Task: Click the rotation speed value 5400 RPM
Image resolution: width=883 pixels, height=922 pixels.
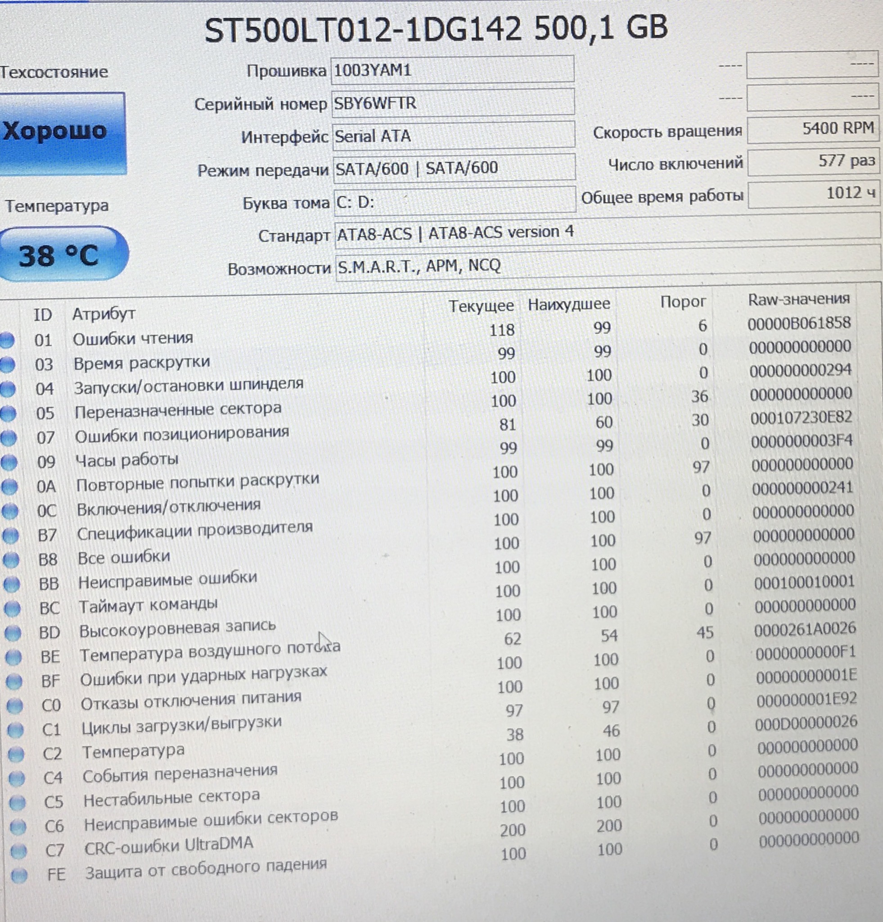Action: (x=812, y=129)
